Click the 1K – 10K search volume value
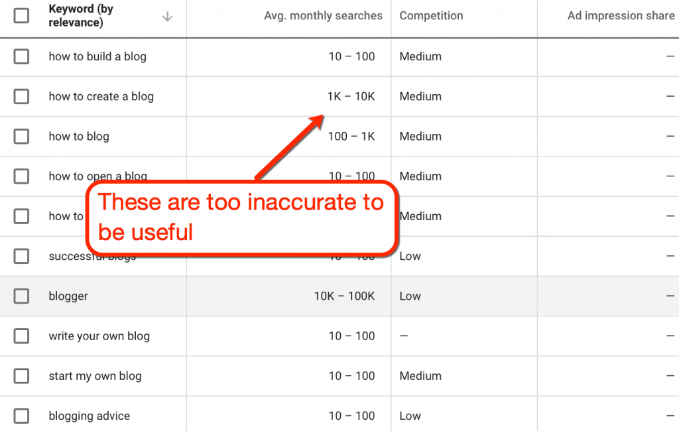679x431 pixels. [352, 97]
